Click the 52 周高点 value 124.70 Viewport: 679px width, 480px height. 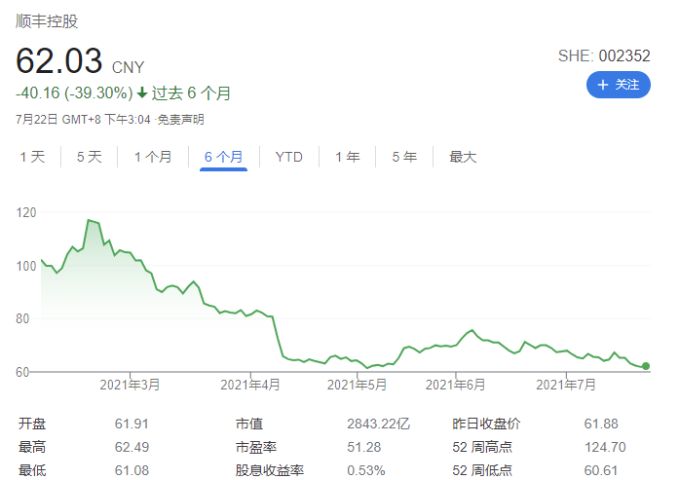click(x=605, y=447)
